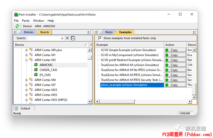Collapse the ARM Cortex M3 node
Screen dimensions: 213x138
point(27,60)
